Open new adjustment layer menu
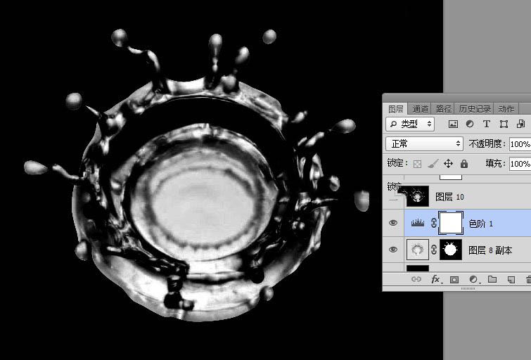Viewport: 531px width, 360px height. [x=473, y=280]
